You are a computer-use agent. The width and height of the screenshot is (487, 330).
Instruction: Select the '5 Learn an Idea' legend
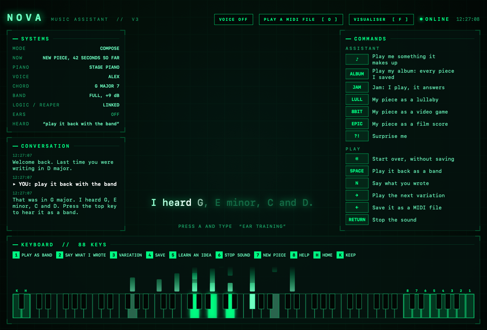click(190, 255)
